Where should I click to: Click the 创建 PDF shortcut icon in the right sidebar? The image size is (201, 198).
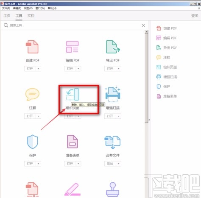coord(159,28)
